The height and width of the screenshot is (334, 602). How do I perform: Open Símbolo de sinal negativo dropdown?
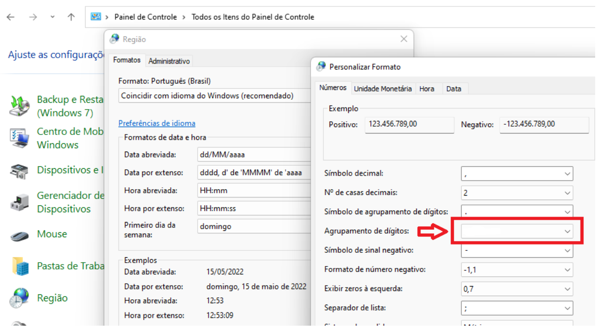tap(517, 250)
